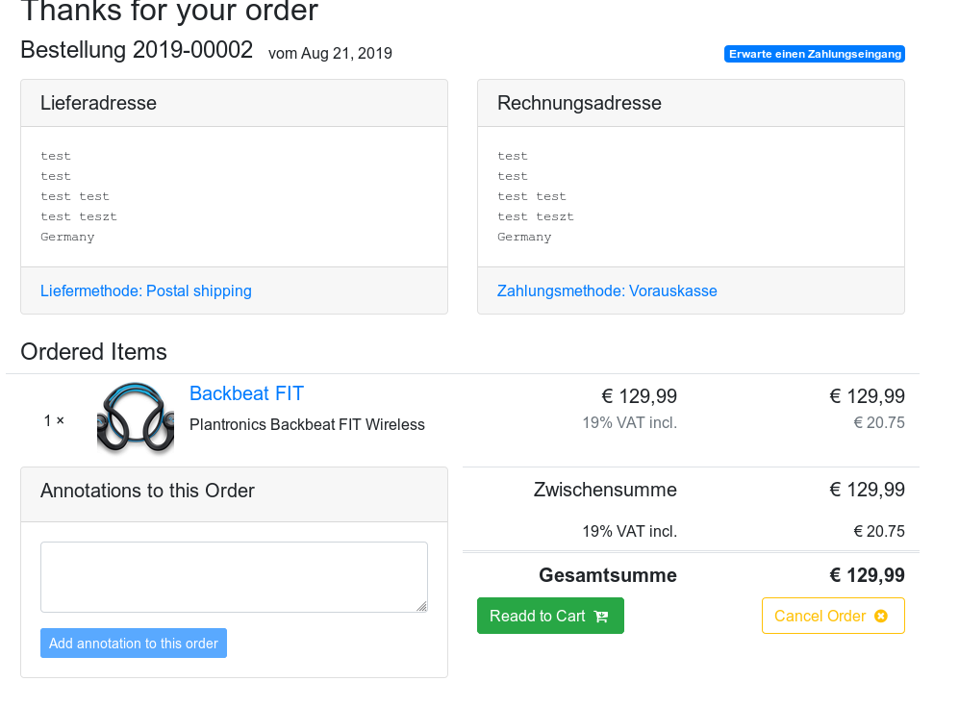Viewport: 959px width, 707px height.
Task: Click the 1 × quantity label
Action: (54, 420)
